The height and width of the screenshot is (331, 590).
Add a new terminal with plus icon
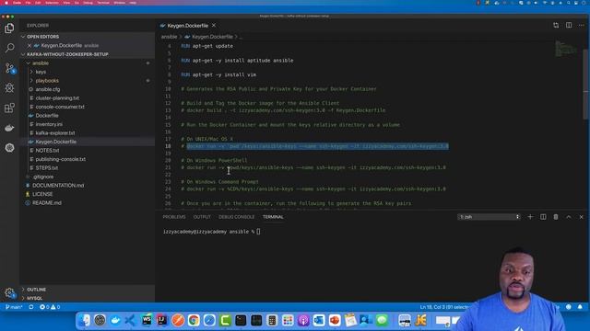point(530,217)
